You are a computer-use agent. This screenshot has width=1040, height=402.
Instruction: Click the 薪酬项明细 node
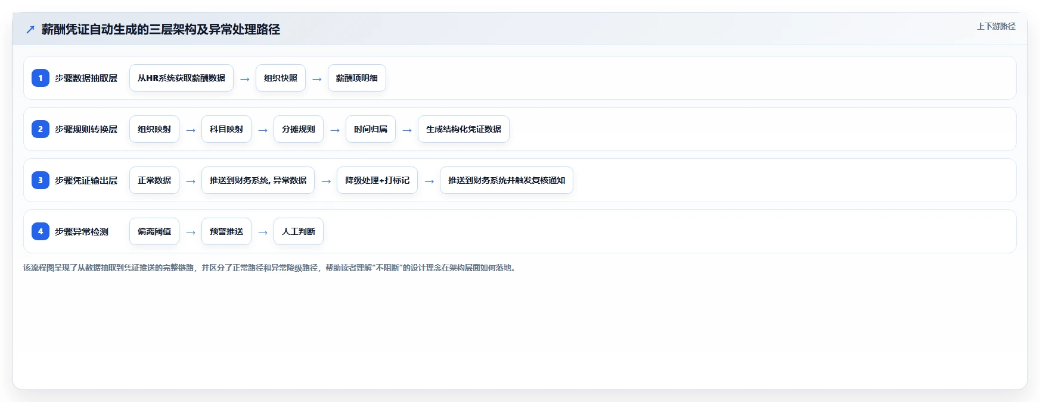(357, 78)
